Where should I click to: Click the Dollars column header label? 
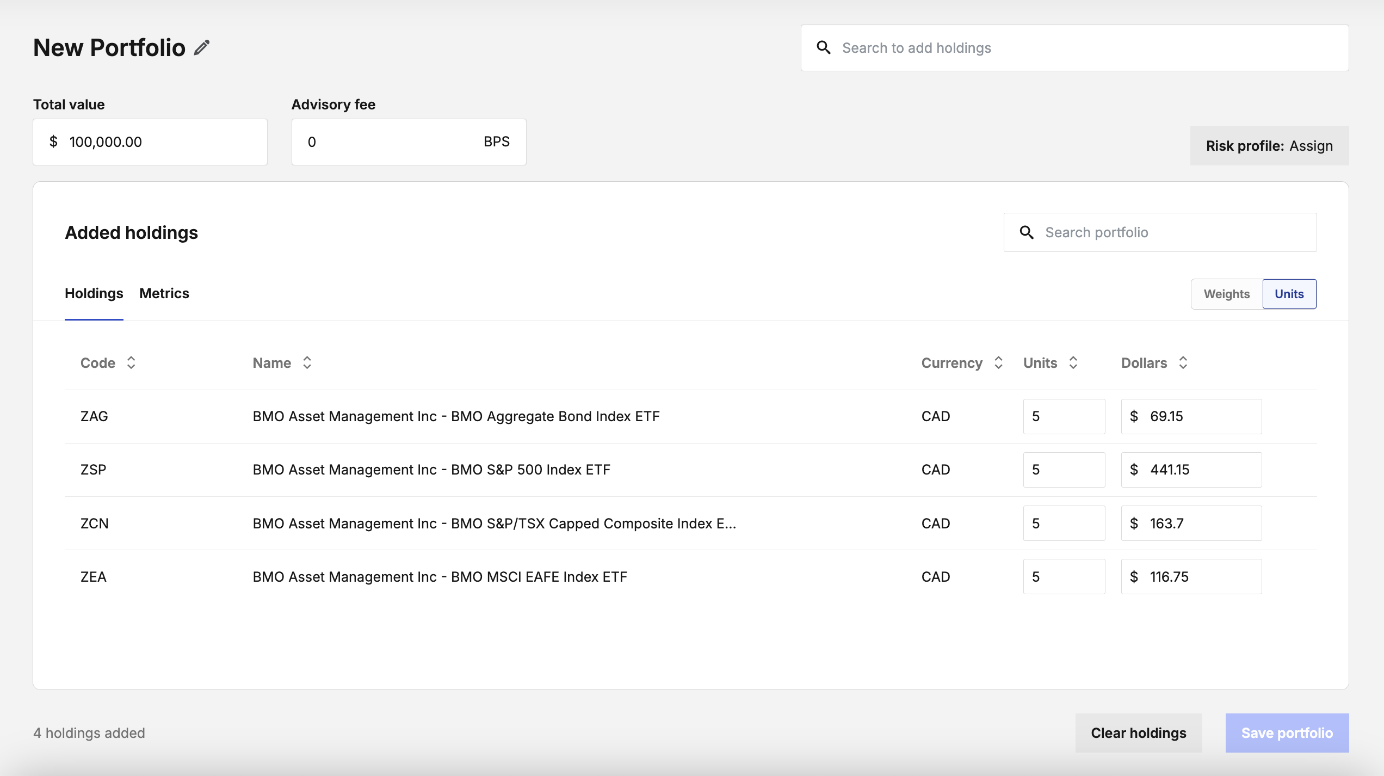1144,363
